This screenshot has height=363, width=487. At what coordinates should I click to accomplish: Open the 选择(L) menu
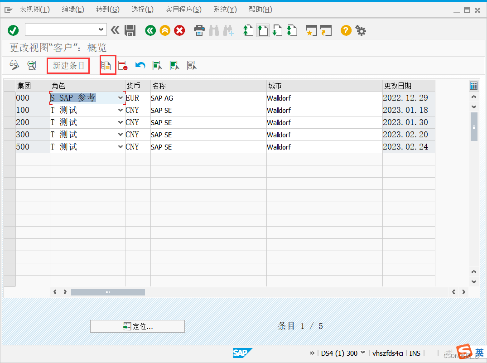[142, 10]
